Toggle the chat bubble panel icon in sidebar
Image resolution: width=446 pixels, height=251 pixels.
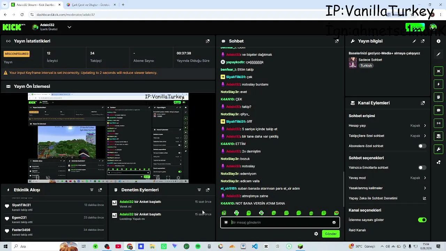pos(438,110)
